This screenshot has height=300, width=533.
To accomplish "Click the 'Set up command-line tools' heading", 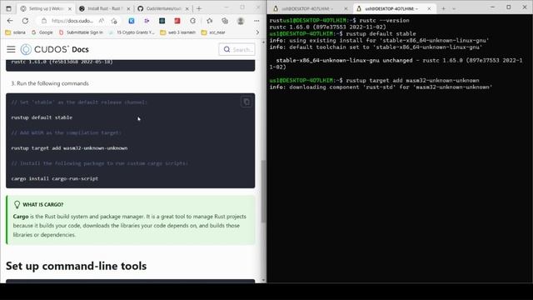I will (x=76, y=266).
